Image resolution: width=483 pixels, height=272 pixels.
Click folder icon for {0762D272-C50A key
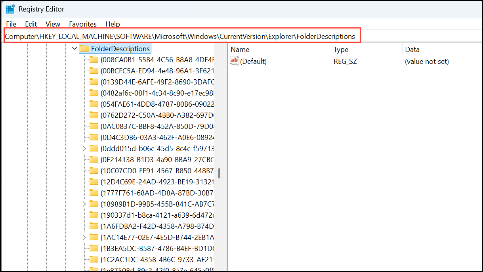[x=94, y=115]
